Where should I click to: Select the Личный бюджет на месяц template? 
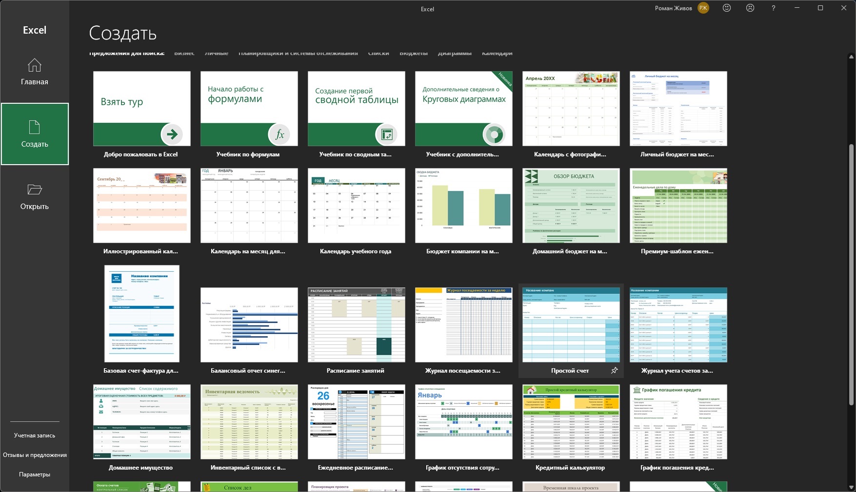(x=678, y=109)
